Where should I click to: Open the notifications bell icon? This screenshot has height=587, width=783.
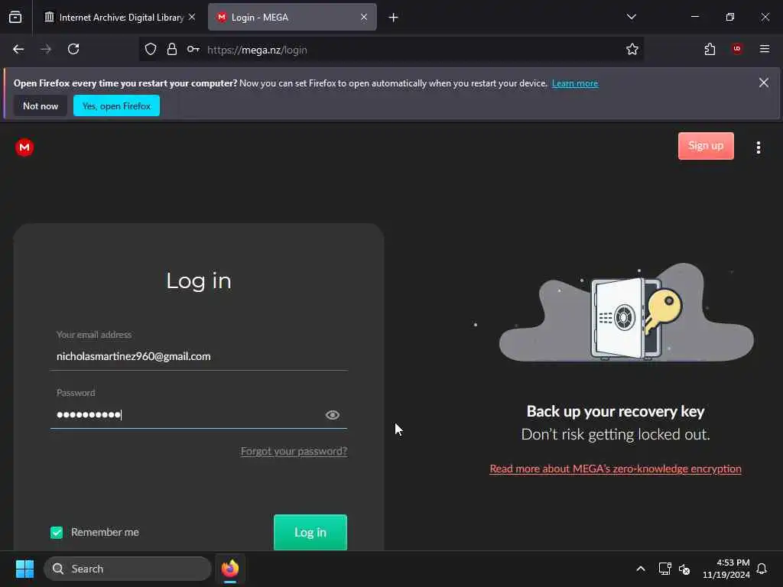point(762,569)
